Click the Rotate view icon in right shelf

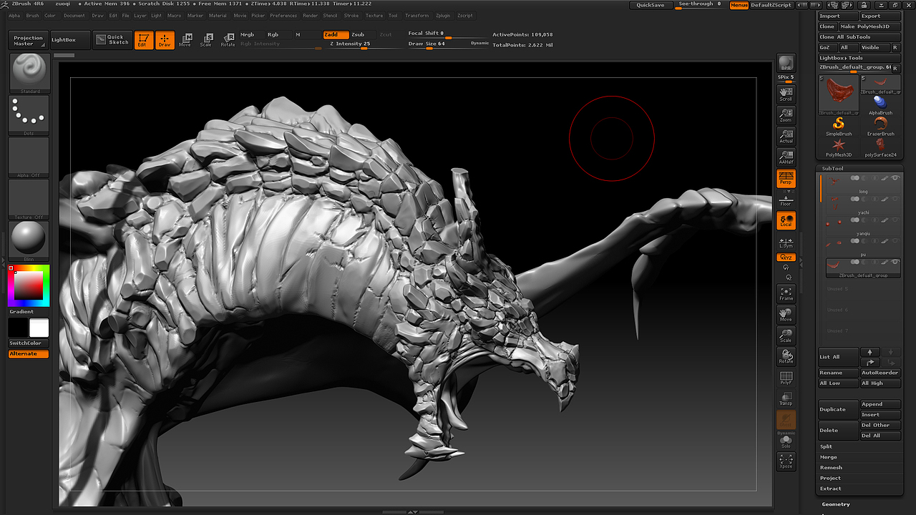coord(786,356)
